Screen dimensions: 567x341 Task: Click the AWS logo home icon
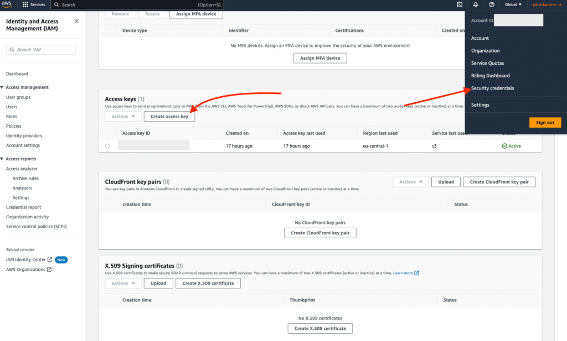point(7,4)
